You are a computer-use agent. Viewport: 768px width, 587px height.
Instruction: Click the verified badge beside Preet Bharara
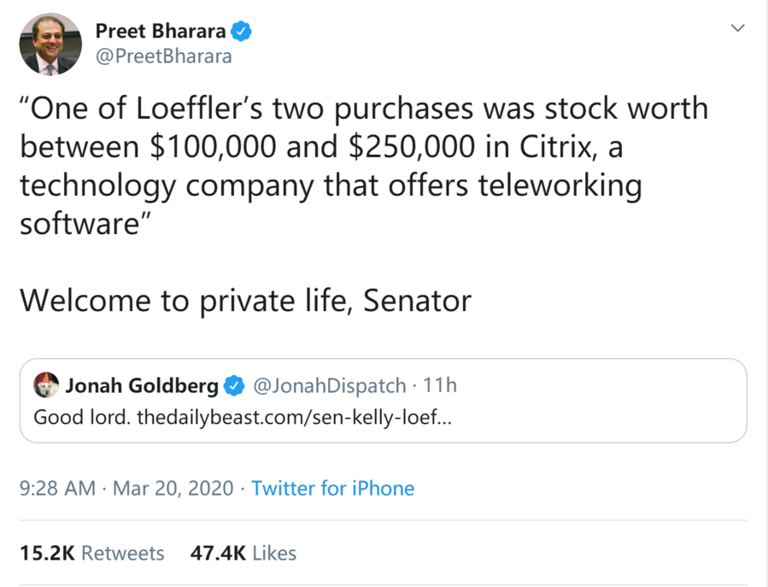(x=242, y=32)
